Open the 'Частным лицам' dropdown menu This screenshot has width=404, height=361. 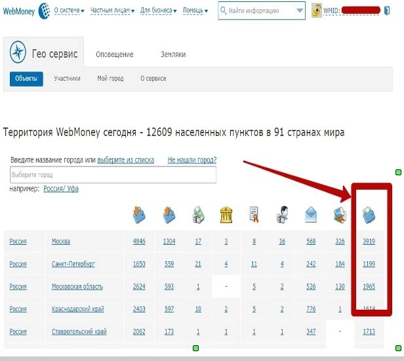point(115,11)
